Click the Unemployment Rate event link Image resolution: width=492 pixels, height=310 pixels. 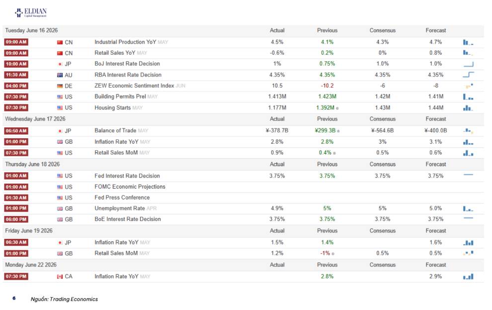coord(120,208)
